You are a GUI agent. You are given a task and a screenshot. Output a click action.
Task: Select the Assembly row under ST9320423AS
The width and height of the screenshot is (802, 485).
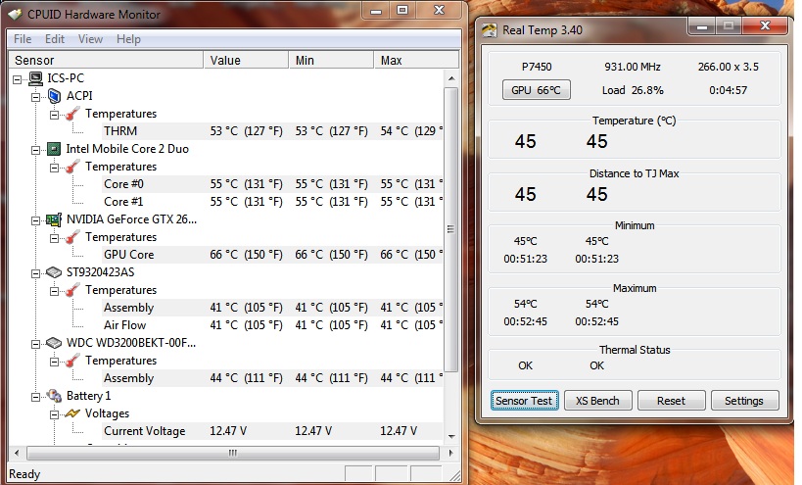tap(272, 308)
